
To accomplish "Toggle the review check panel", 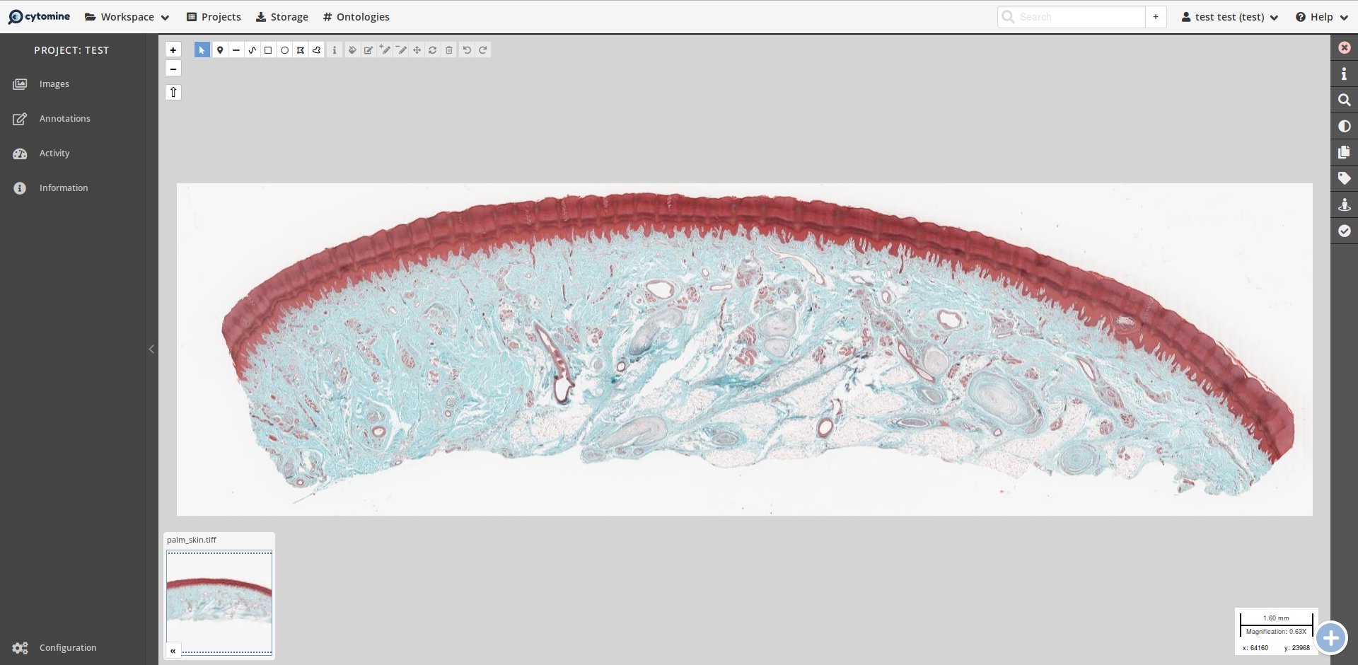I will (1344, 231).
